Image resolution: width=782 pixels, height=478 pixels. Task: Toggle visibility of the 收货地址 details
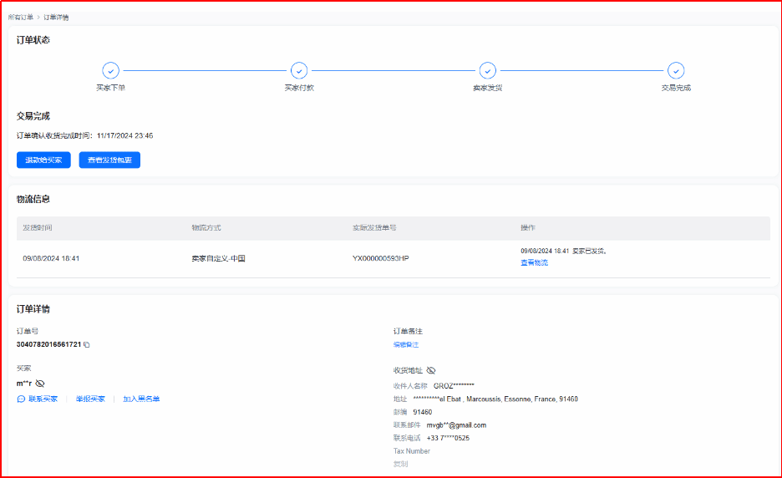(431, 370)
